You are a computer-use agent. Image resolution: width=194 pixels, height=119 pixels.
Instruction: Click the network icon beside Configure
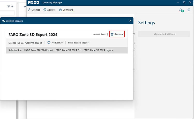point(61,10)
